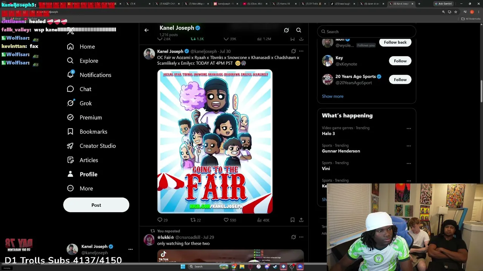Viewport: 483px width, 271px height.
Task: Go to Profile in the sidebar
Action: tap(82, 174)
